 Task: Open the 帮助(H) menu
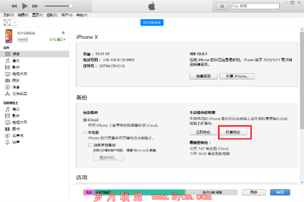point(82,15)
